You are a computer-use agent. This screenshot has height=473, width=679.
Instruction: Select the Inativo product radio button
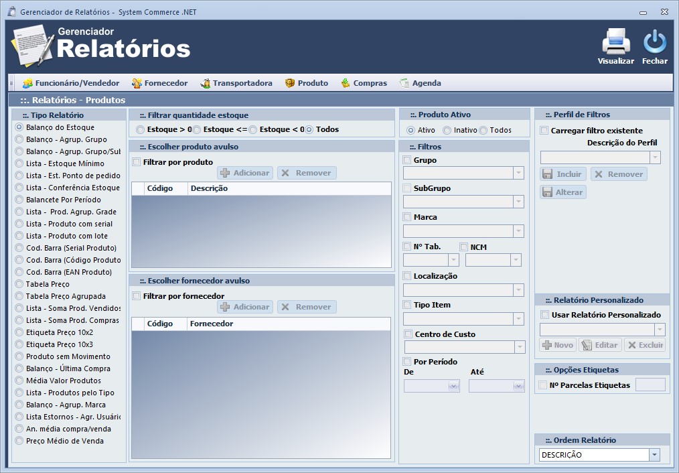(447, 131)
